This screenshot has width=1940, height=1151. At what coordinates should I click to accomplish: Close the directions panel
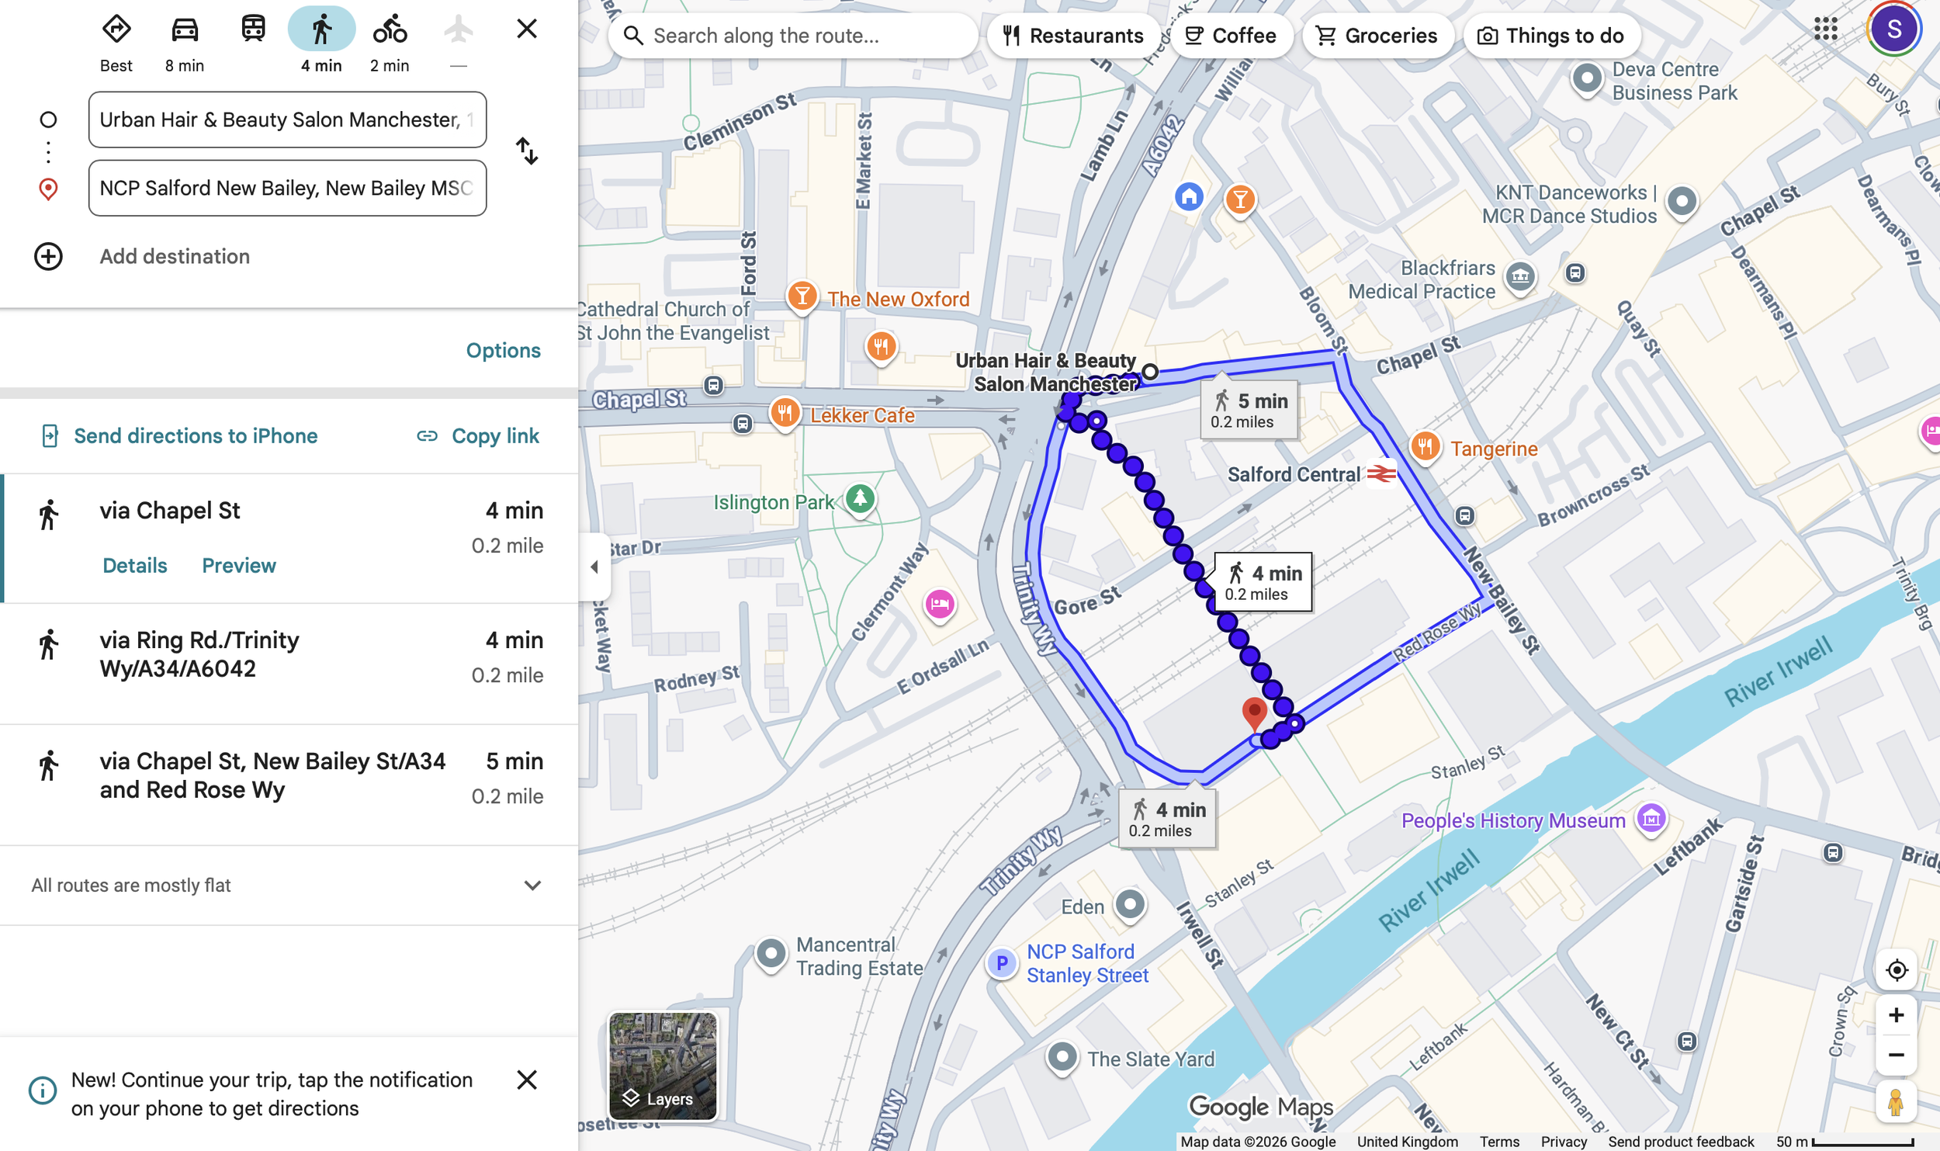527,29
